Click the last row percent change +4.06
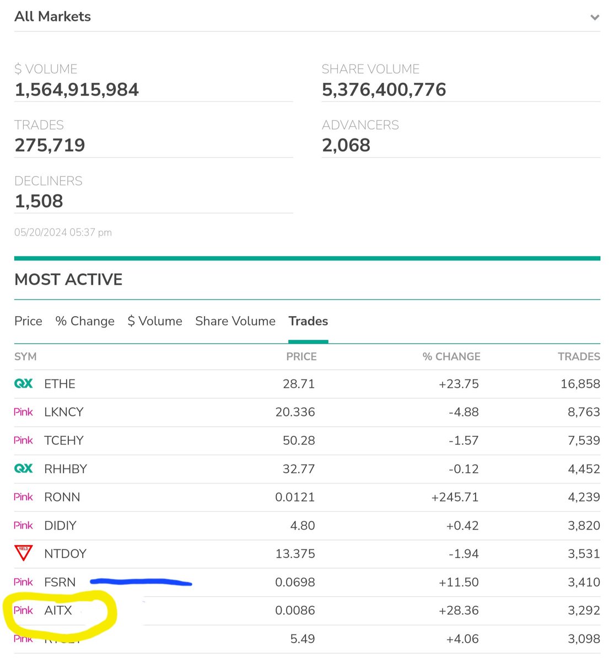The image size is (614, 662). 462,639
